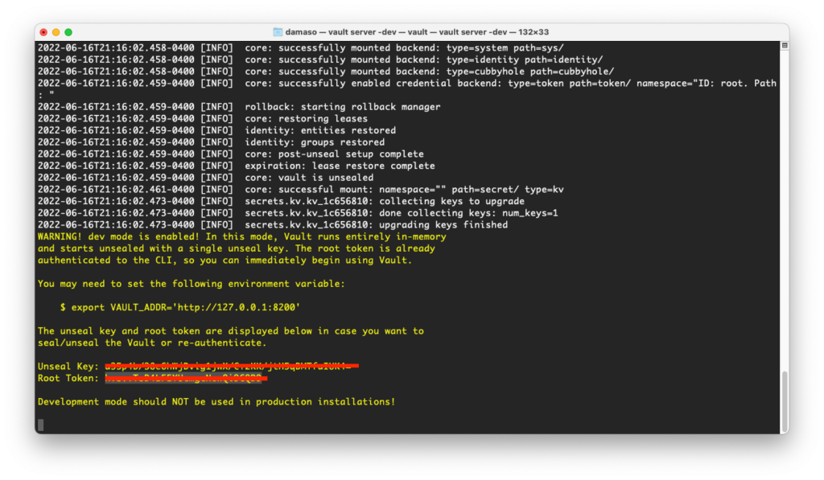
Task: Click 'upgrading keys finished' log line
Action: point(273,225)
